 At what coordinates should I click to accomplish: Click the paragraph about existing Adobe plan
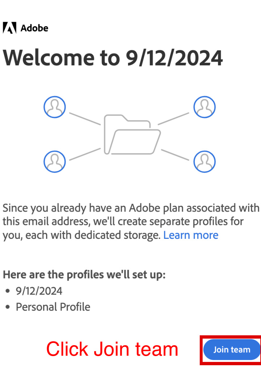pos(130,221)
